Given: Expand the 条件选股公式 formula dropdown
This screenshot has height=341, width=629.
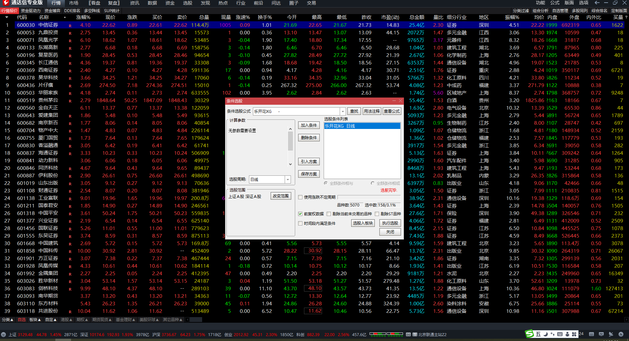Looking at the screenshot, I should pos(343,112).
